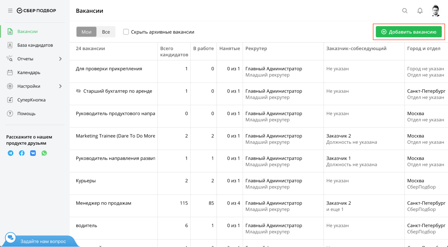
Task: Switch to the 'Мои' vacancies filter
Action: [x=86, y=32]
